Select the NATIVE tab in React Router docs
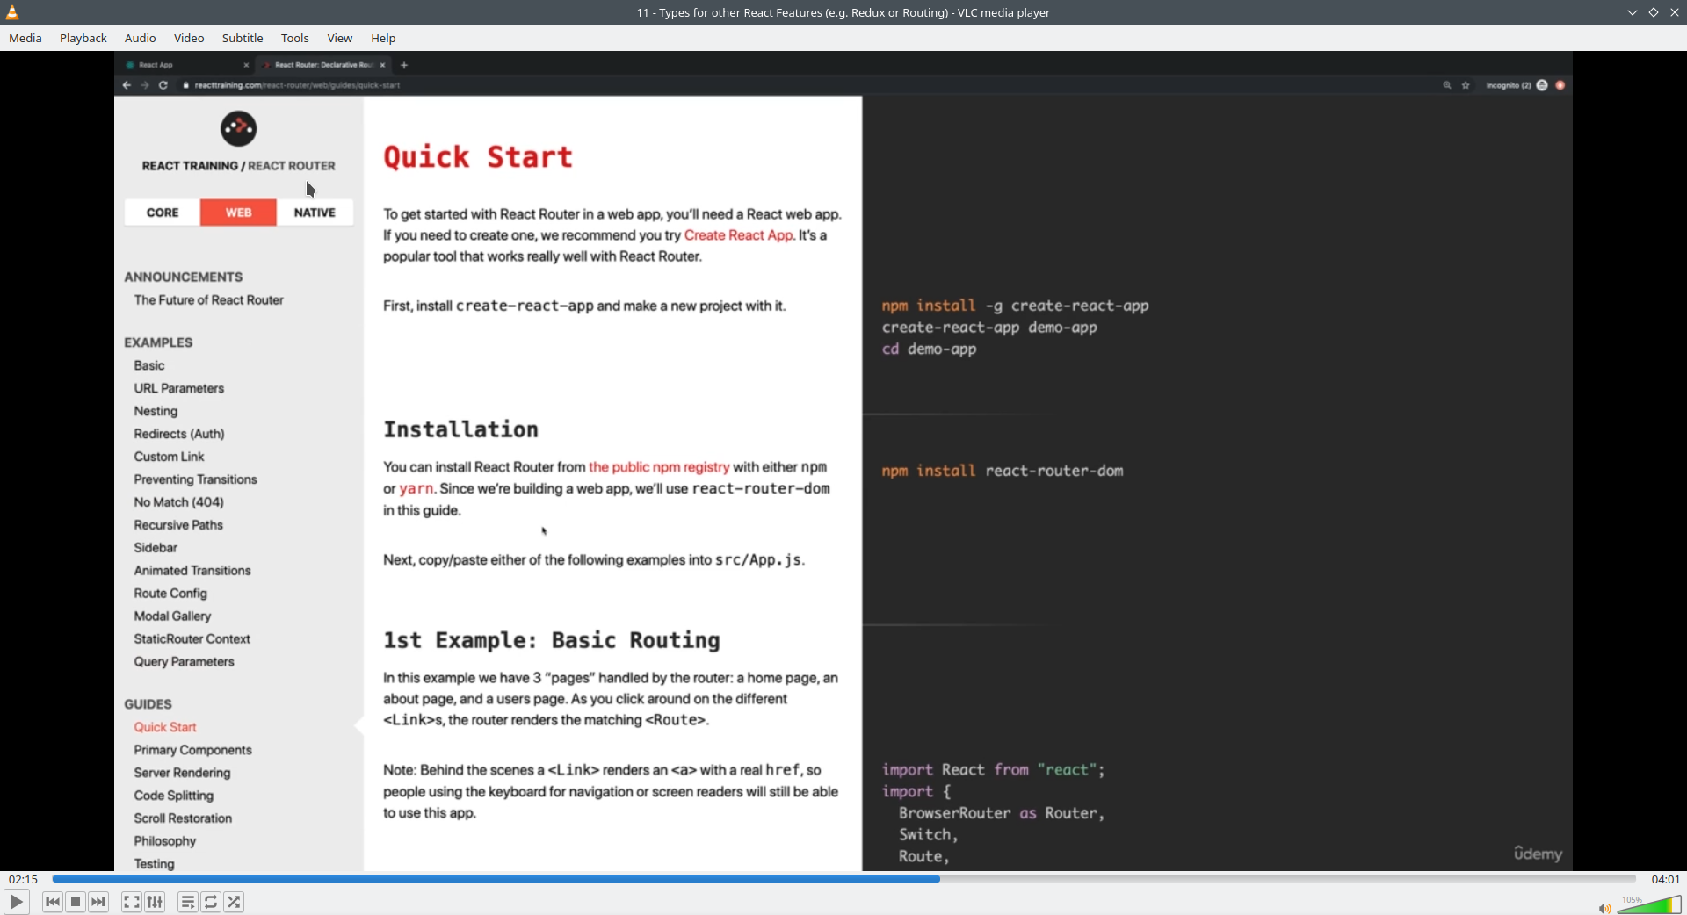 (x=315, y=213)
